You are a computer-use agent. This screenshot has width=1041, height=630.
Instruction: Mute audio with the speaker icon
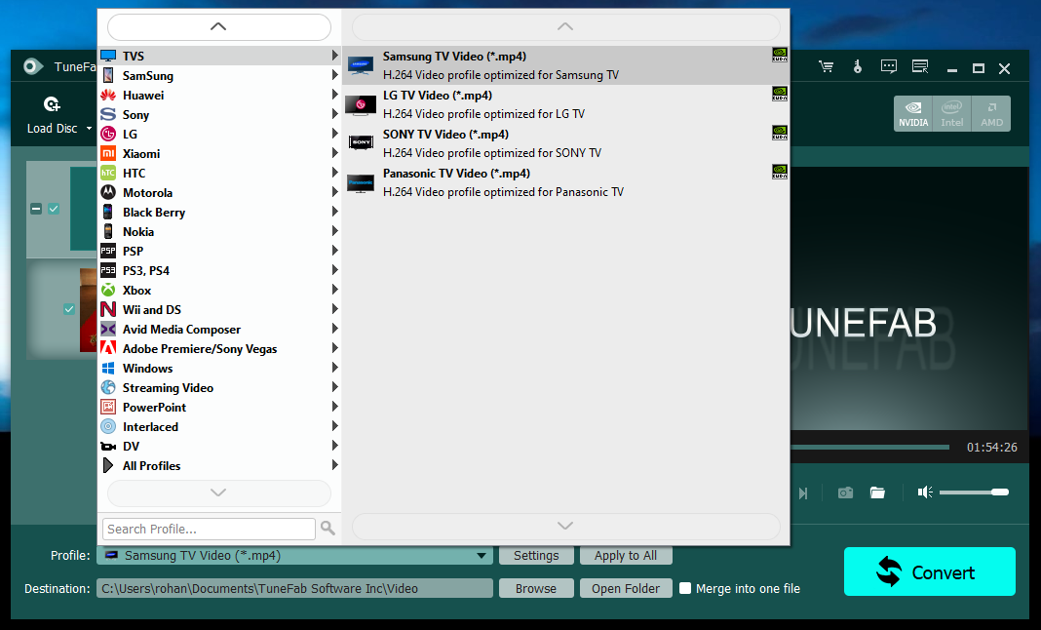click(x=925, y=492)
